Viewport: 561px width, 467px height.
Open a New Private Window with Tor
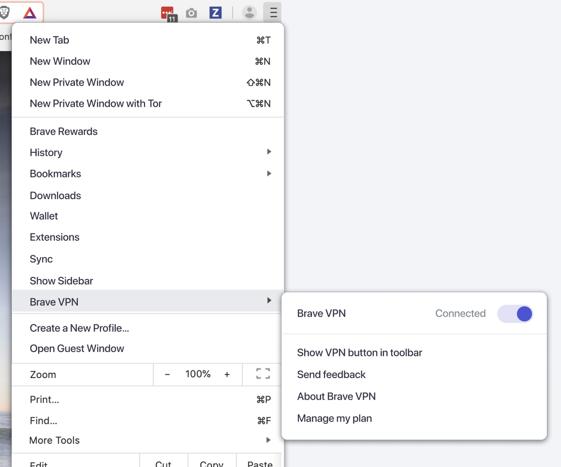tap(95, 103)
